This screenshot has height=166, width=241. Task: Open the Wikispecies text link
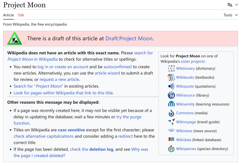coord(186,149)
